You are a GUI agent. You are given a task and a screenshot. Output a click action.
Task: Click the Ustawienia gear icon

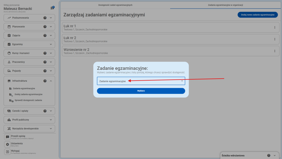7,144
